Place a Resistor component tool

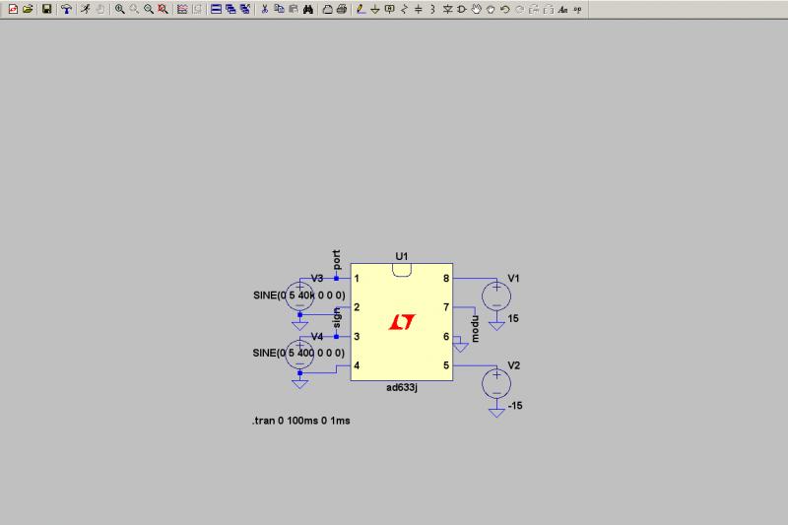pos(404,9)
